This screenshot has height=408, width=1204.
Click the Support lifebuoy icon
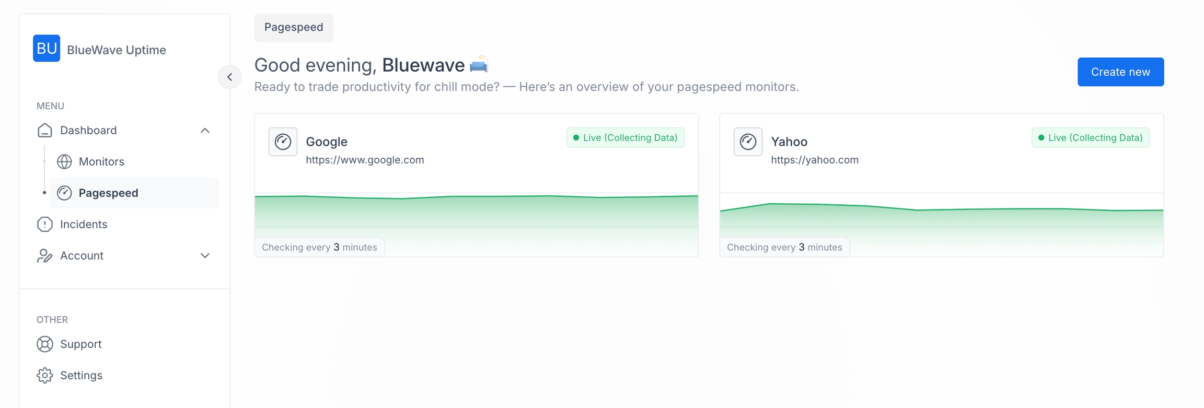click(x=45, y=344)
